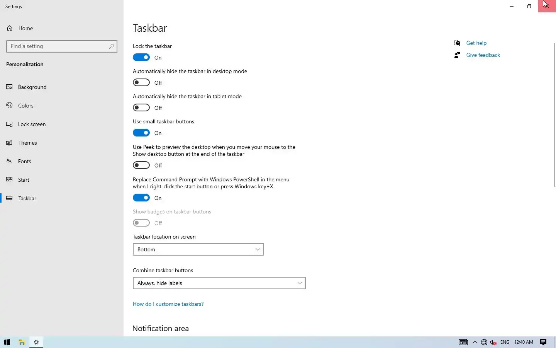The height and width of the screenshot is (348, 556).
Task: Click the Colors palette icon
Action: click(x=10, y=106)
